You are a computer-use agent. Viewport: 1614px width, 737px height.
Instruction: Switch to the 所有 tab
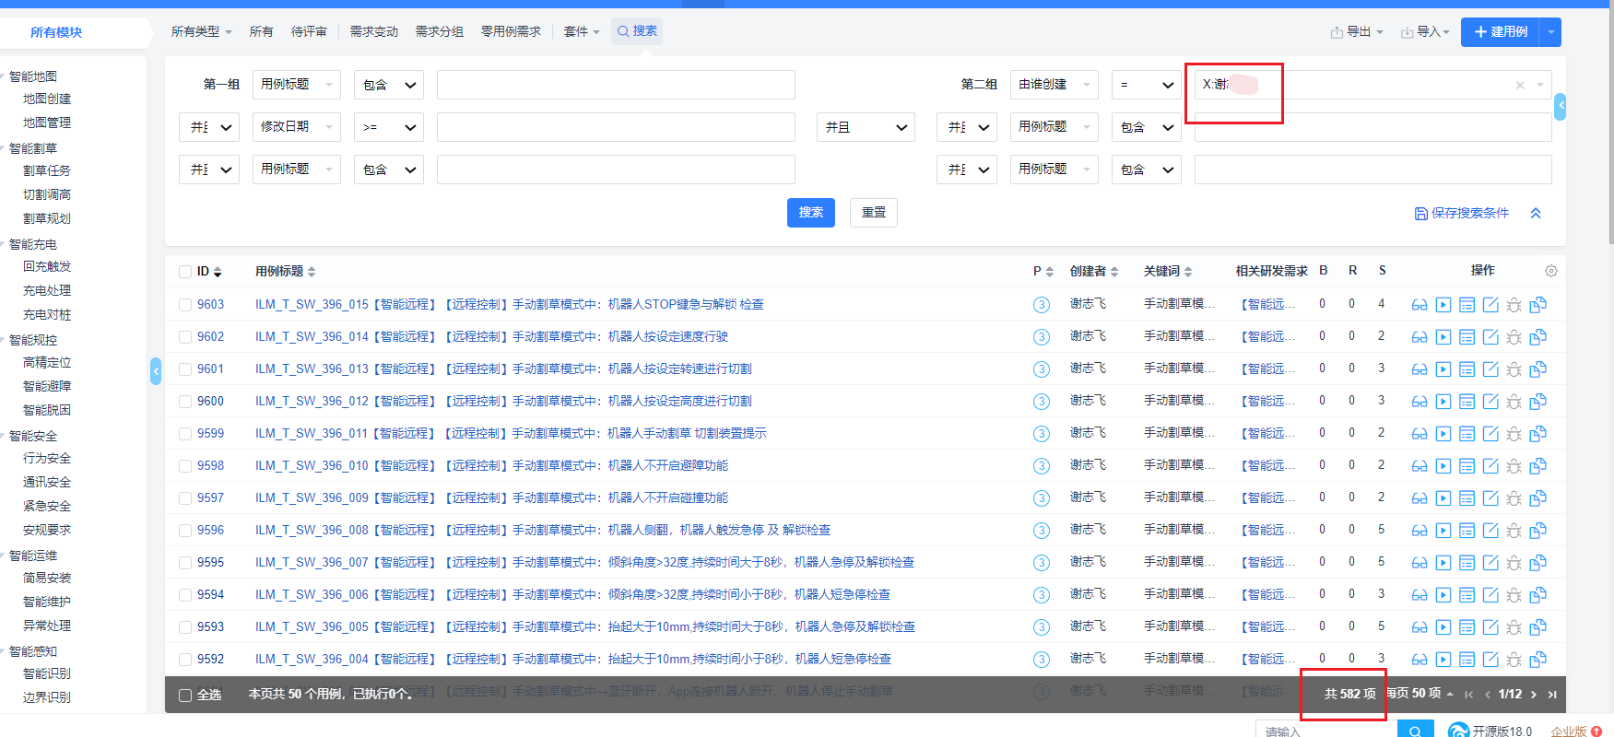[x=262, y=31]
